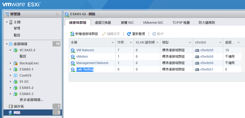This screenshot has width=245, height=118.
Task: Click the ESXi65-2 VM icon
Action: tap(16, 88)
